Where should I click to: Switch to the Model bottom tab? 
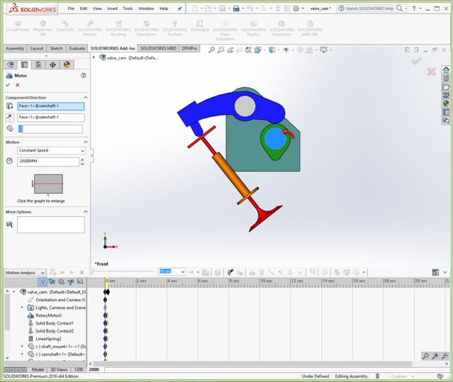(38, 369)
